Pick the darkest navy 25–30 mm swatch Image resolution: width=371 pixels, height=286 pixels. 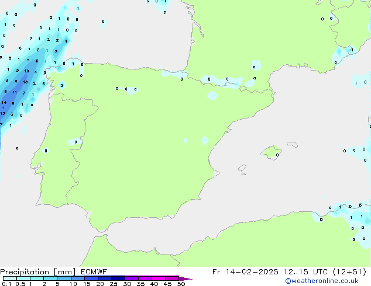[118, 278]
